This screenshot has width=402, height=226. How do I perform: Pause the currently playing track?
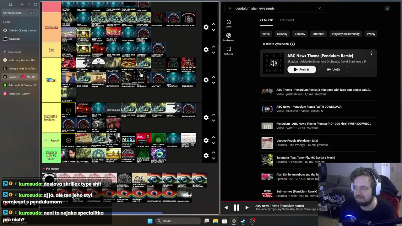(x=236, y=207)
